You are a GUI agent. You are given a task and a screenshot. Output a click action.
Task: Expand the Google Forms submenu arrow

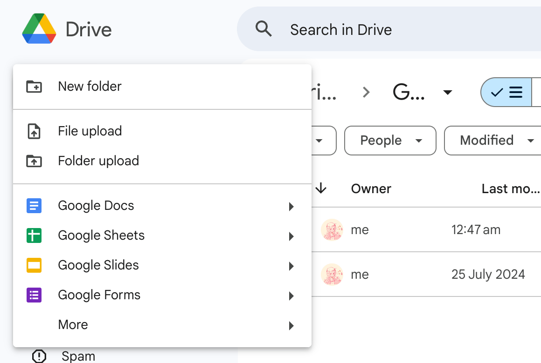pos(291,296)
